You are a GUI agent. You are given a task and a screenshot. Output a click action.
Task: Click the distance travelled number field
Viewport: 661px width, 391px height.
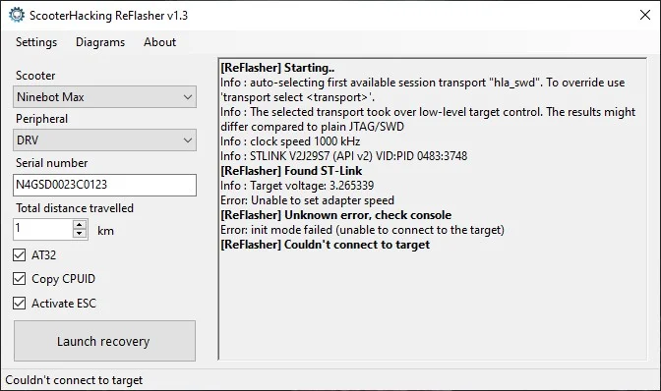(43, 229)
